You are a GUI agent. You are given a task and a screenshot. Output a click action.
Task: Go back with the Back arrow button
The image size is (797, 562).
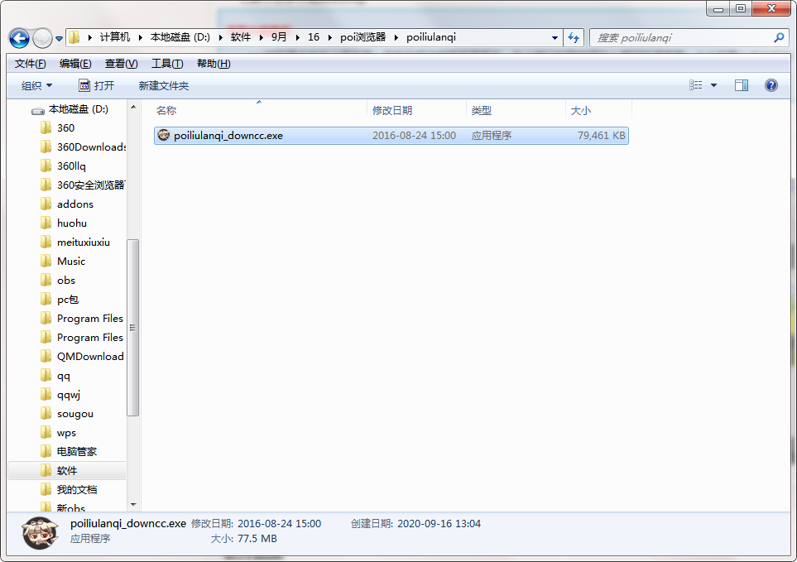click(19, 38)
